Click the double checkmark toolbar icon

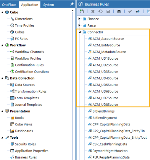coord(138,12)
